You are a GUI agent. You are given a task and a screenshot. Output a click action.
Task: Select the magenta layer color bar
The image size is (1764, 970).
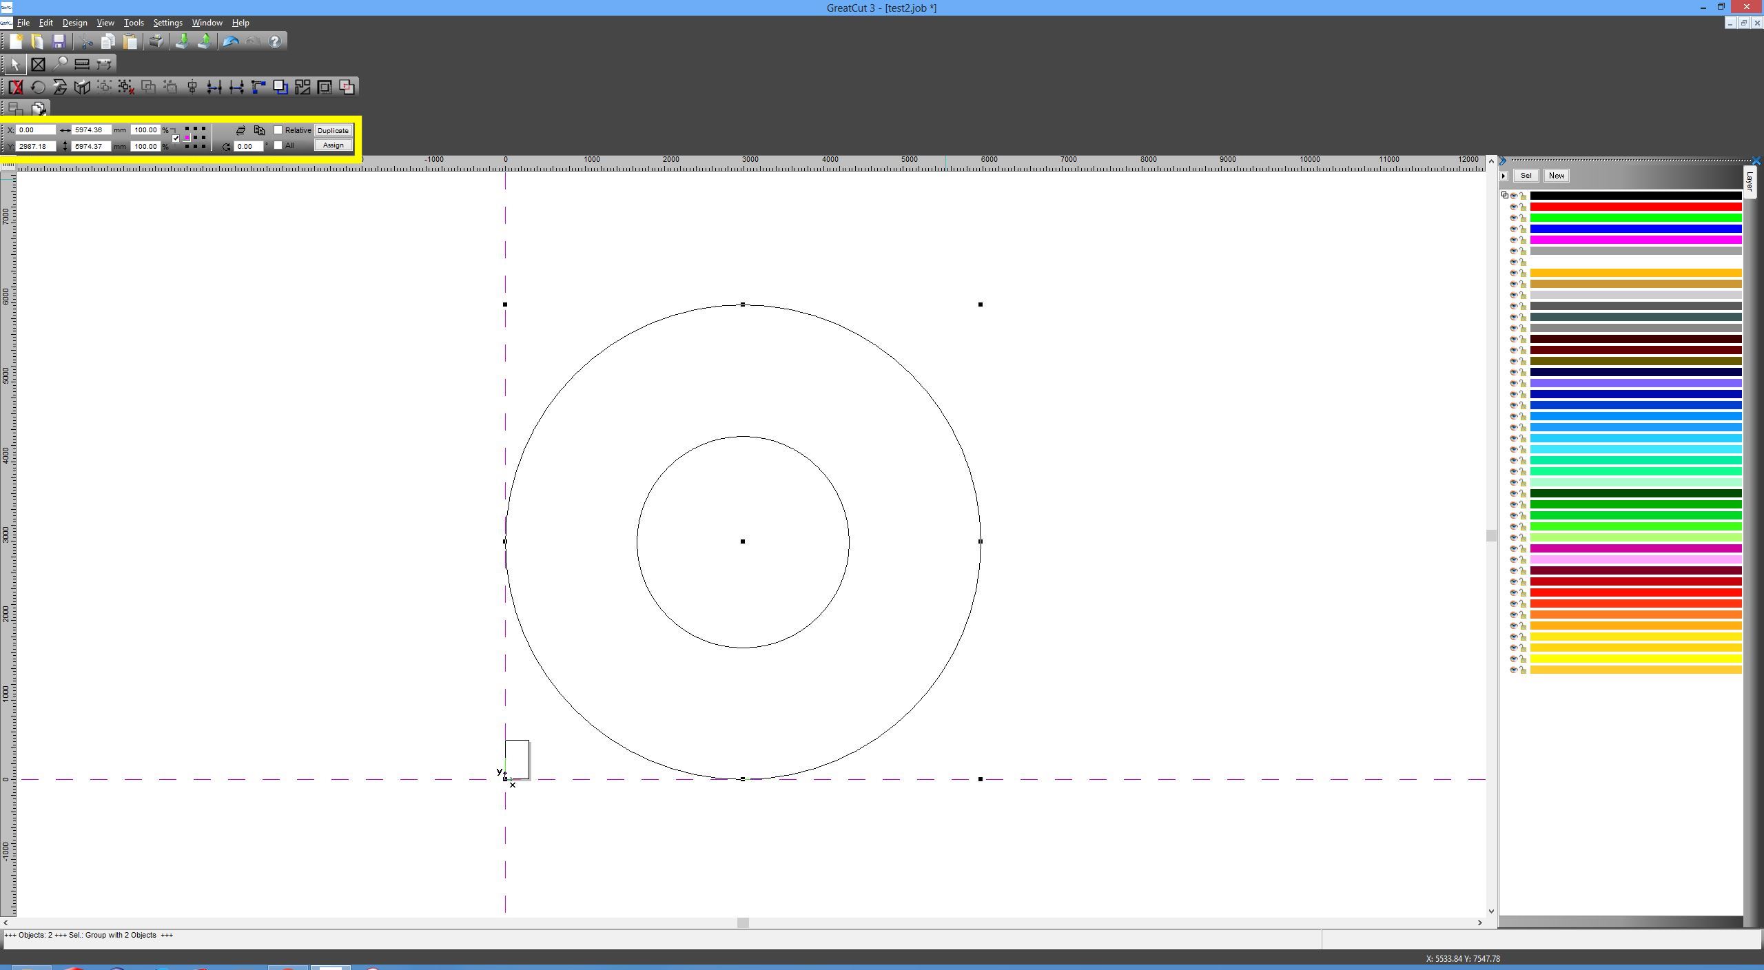1635,240
